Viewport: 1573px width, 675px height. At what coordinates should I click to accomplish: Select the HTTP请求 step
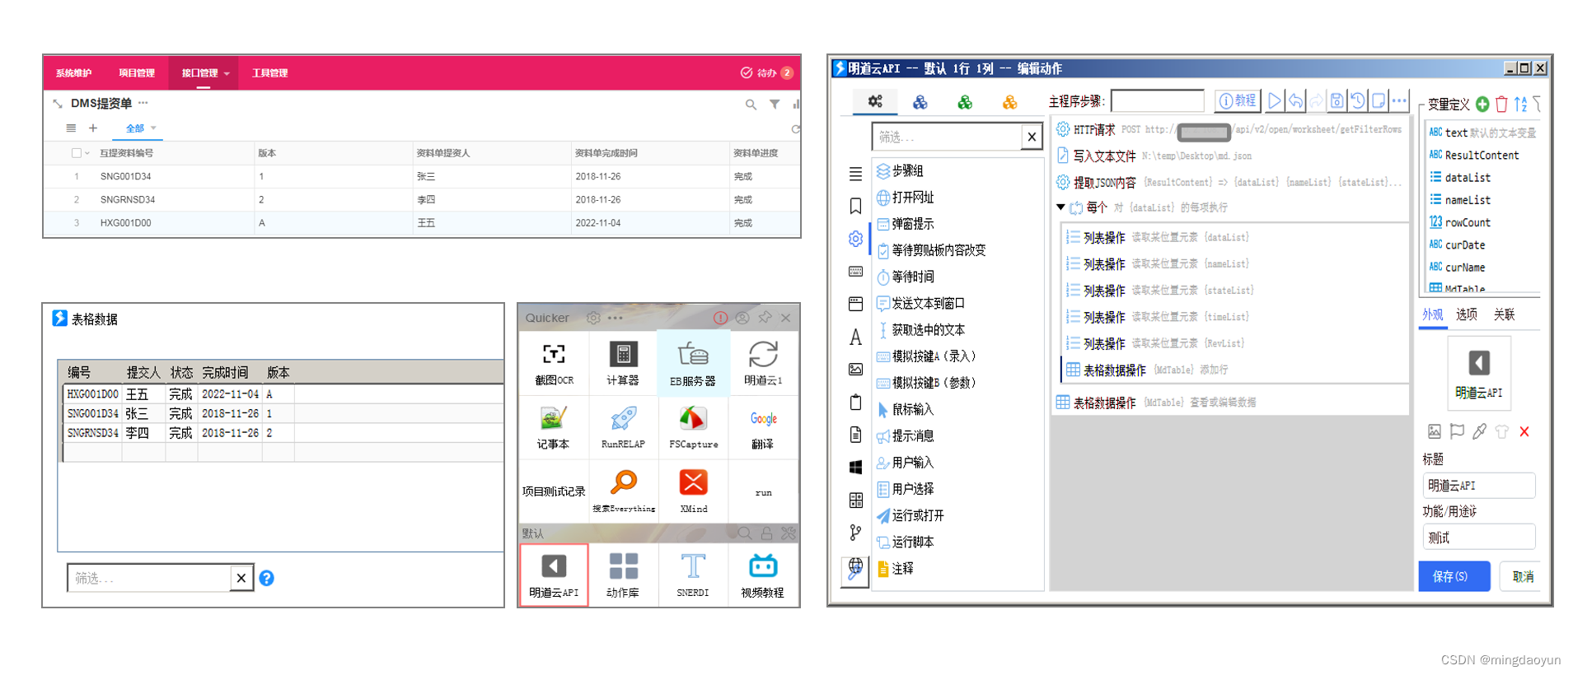[x=1230, y=130]
